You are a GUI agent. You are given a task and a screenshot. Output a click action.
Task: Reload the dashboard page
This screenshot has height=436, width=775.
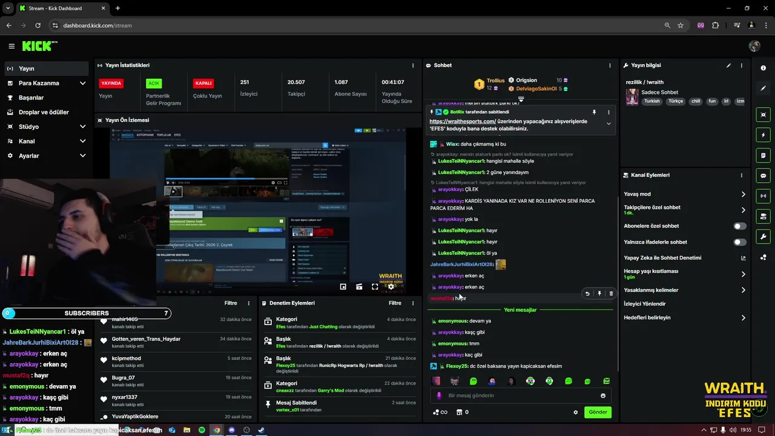pyautogui.click(x=38, y=25)
